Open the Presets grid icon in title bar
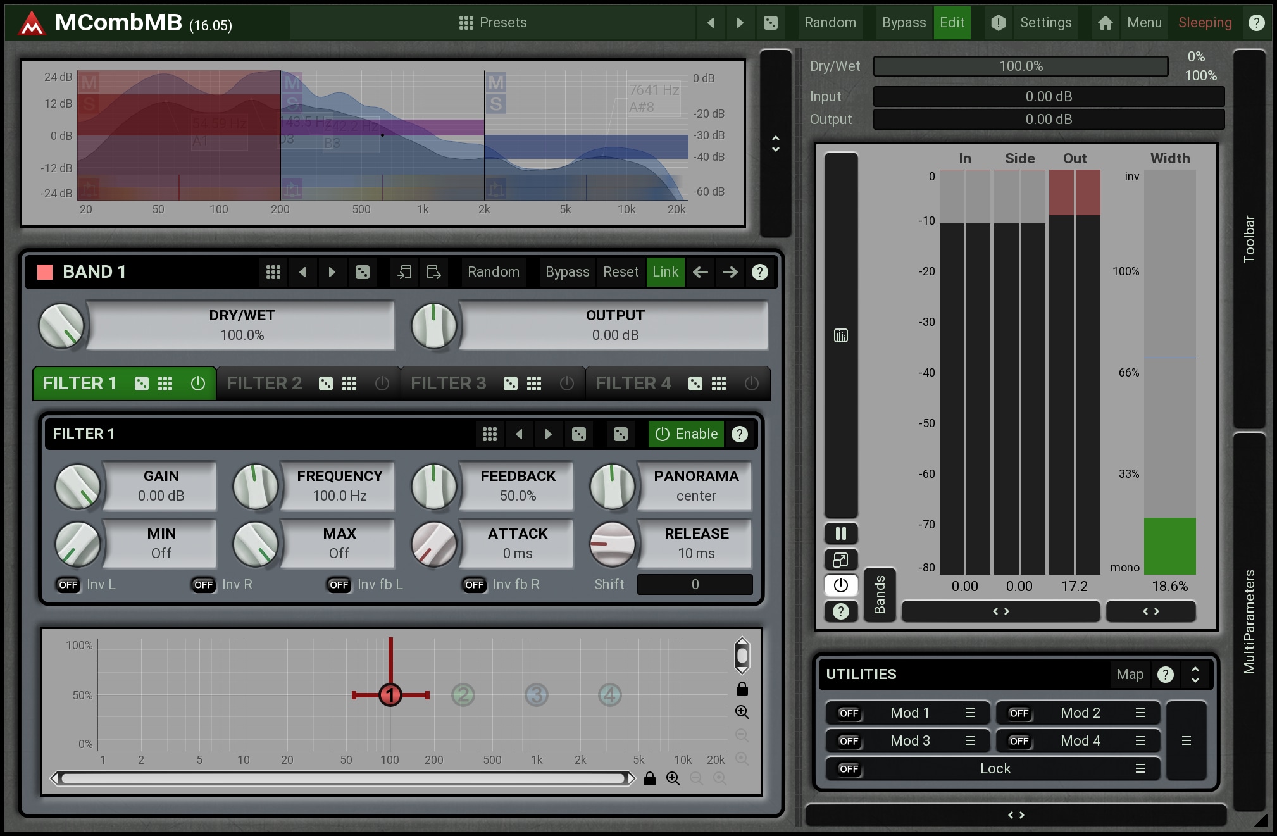 coord(466,23)
